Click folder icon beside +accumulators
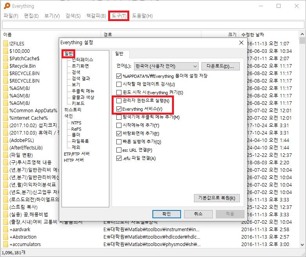 pyautogui.click(x=5, y=244)
